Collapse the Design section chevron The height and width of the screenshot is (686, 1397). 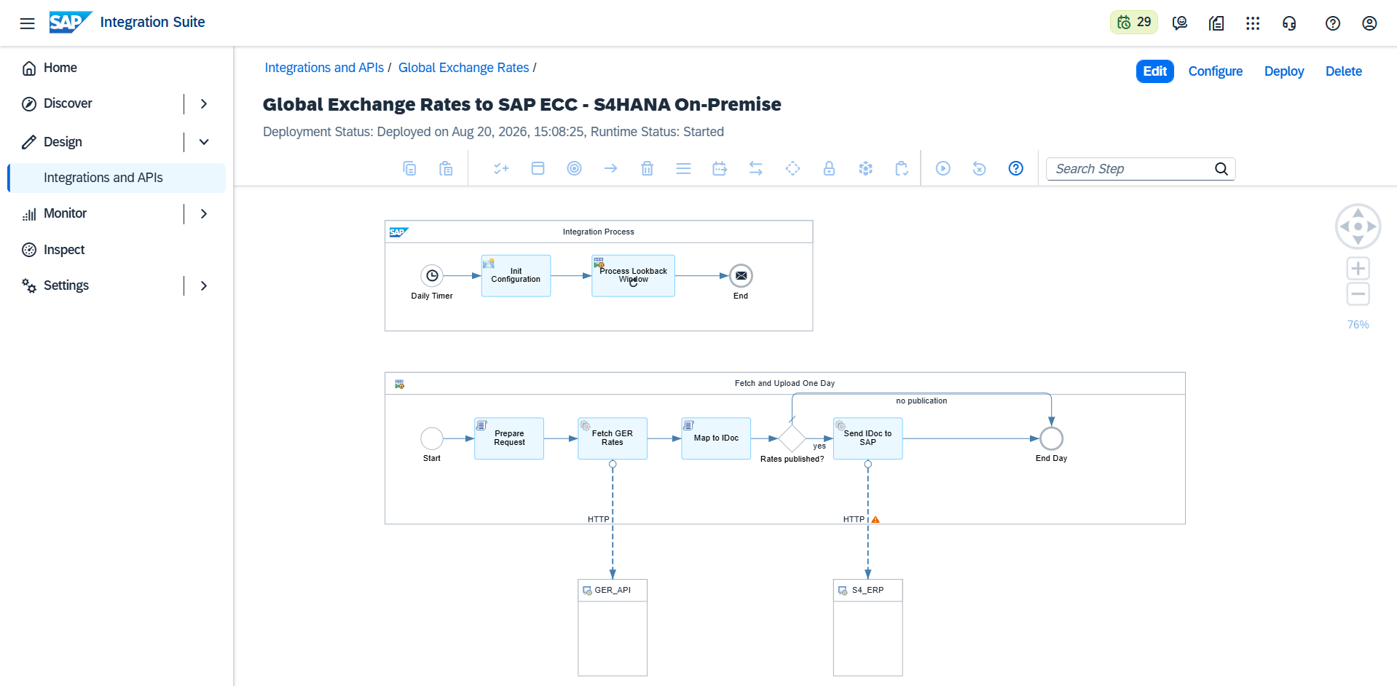pos(204,142)
